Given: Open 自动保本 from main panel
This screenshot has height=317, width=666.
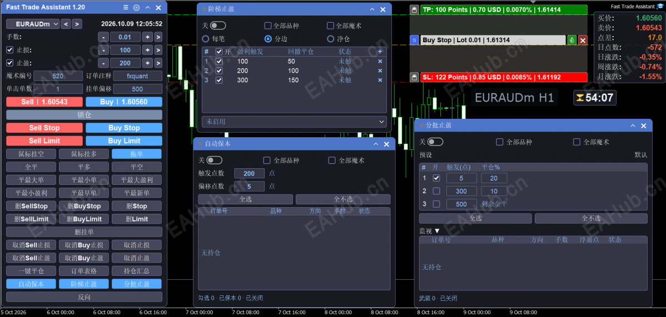Looking at the screenshot, I should pyautogui.click(x=32, y=284).
